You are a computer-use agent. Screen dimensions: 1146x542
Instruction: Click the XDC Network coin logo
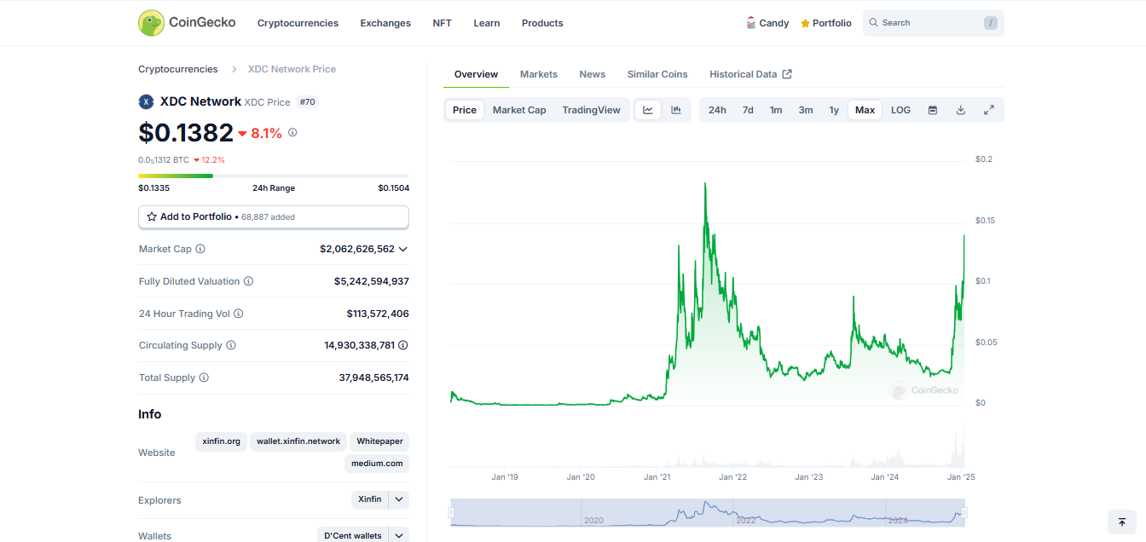[x=146, y=101]
